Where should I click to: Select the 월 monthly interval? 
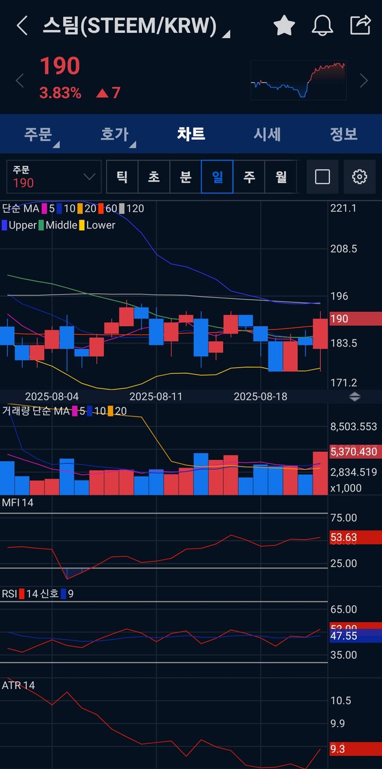pos(281,177)
